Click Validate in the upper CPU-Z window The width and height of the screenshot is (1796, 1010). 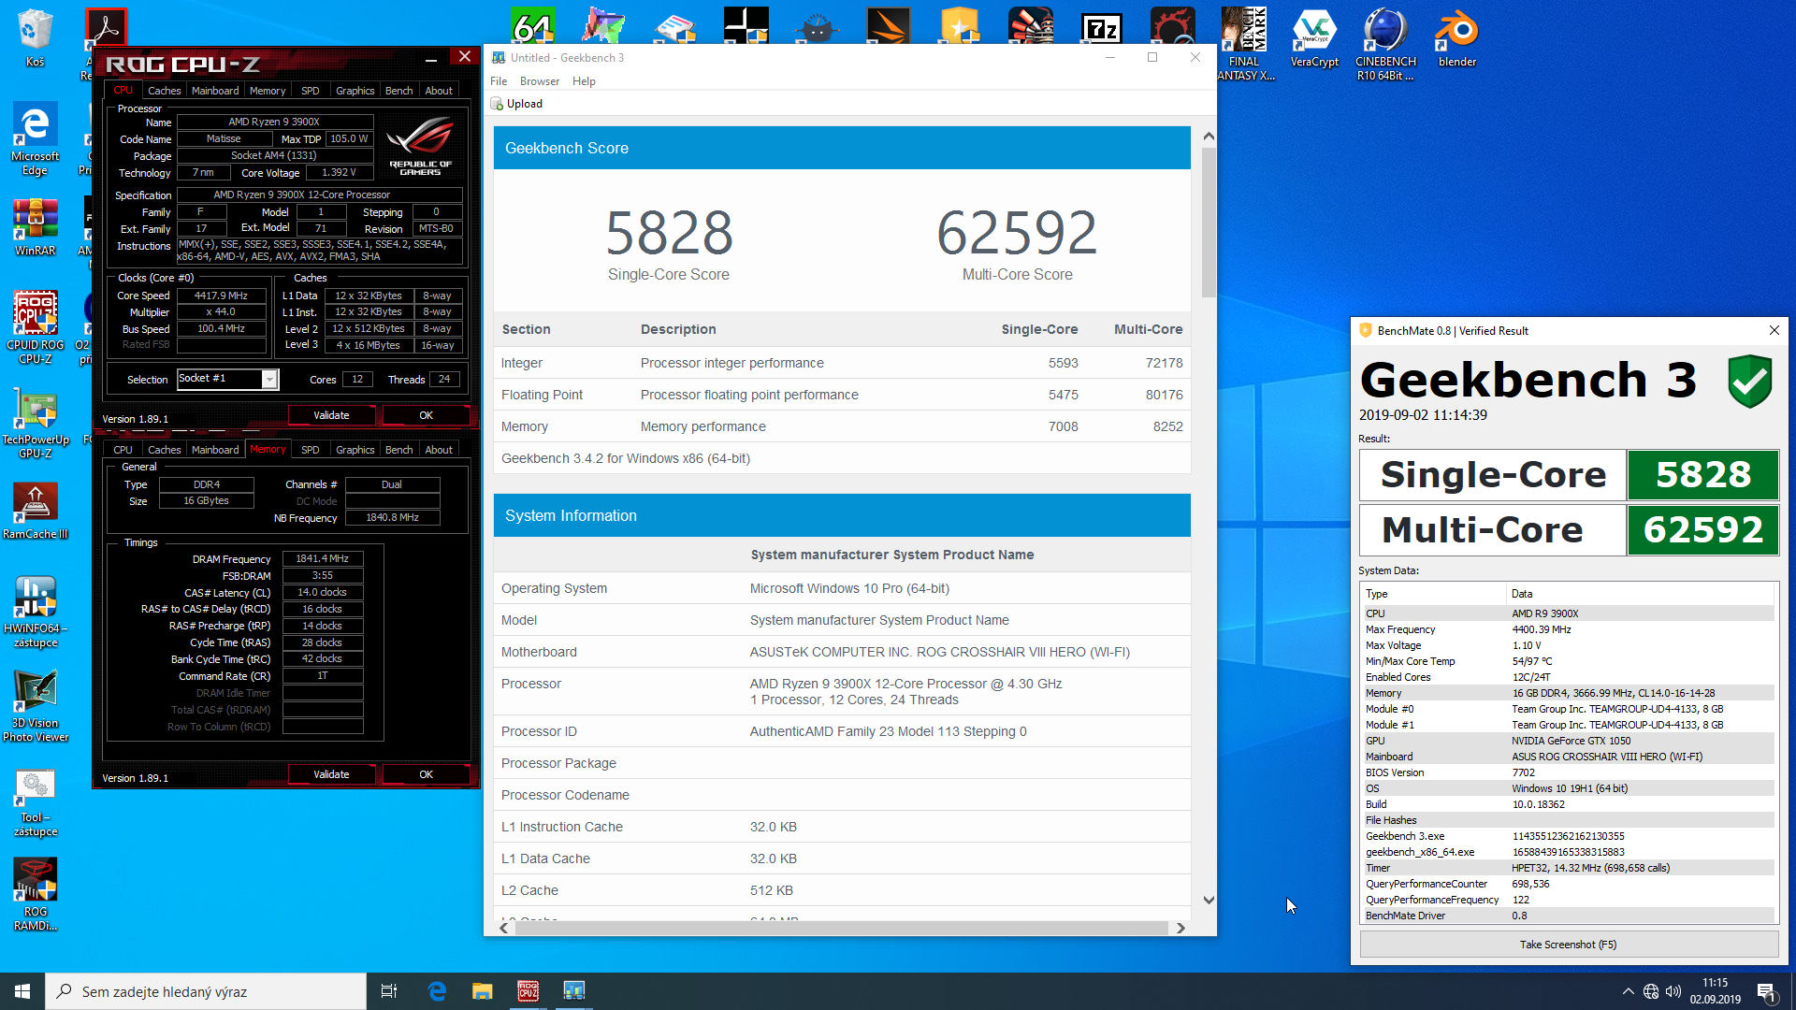tap(331, 415)
